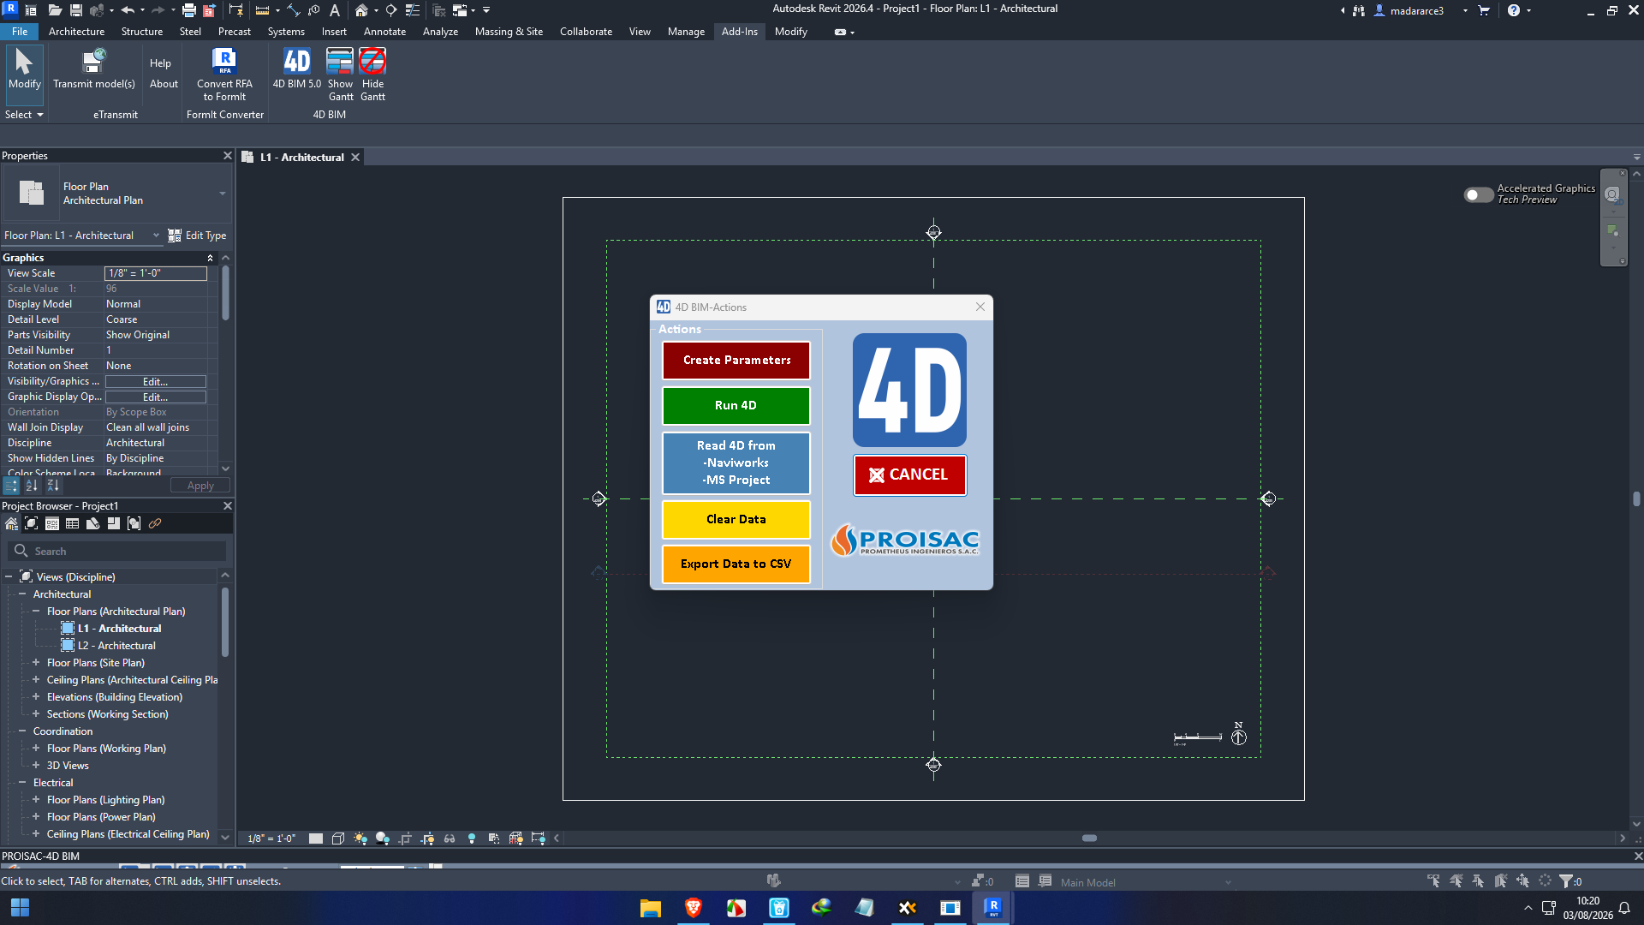Click the View Scale input field

156,273
